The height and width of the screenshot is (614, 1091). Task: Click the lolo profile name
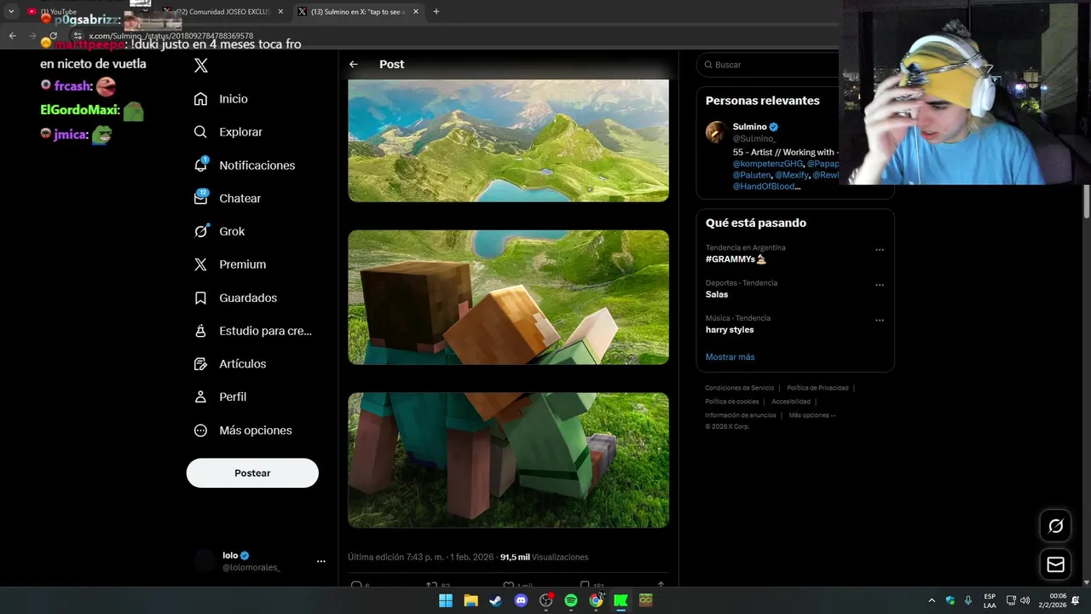[230, 555]
